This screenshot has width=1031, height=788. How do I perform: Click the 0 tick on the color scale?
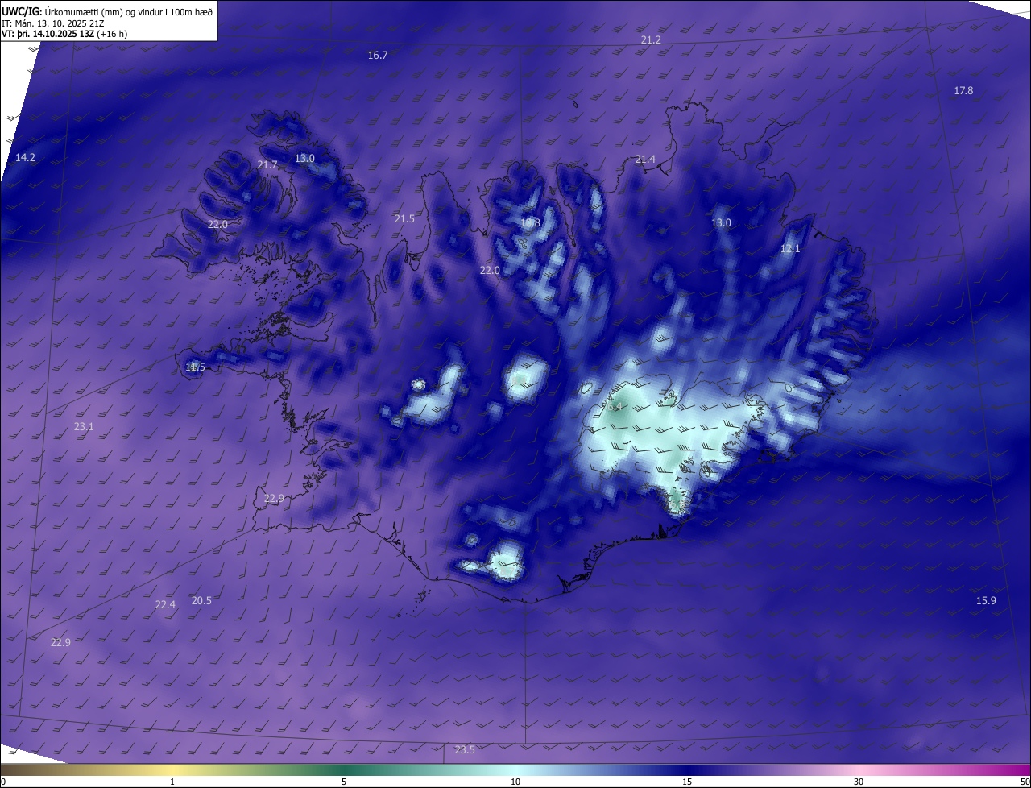[3, 782]
